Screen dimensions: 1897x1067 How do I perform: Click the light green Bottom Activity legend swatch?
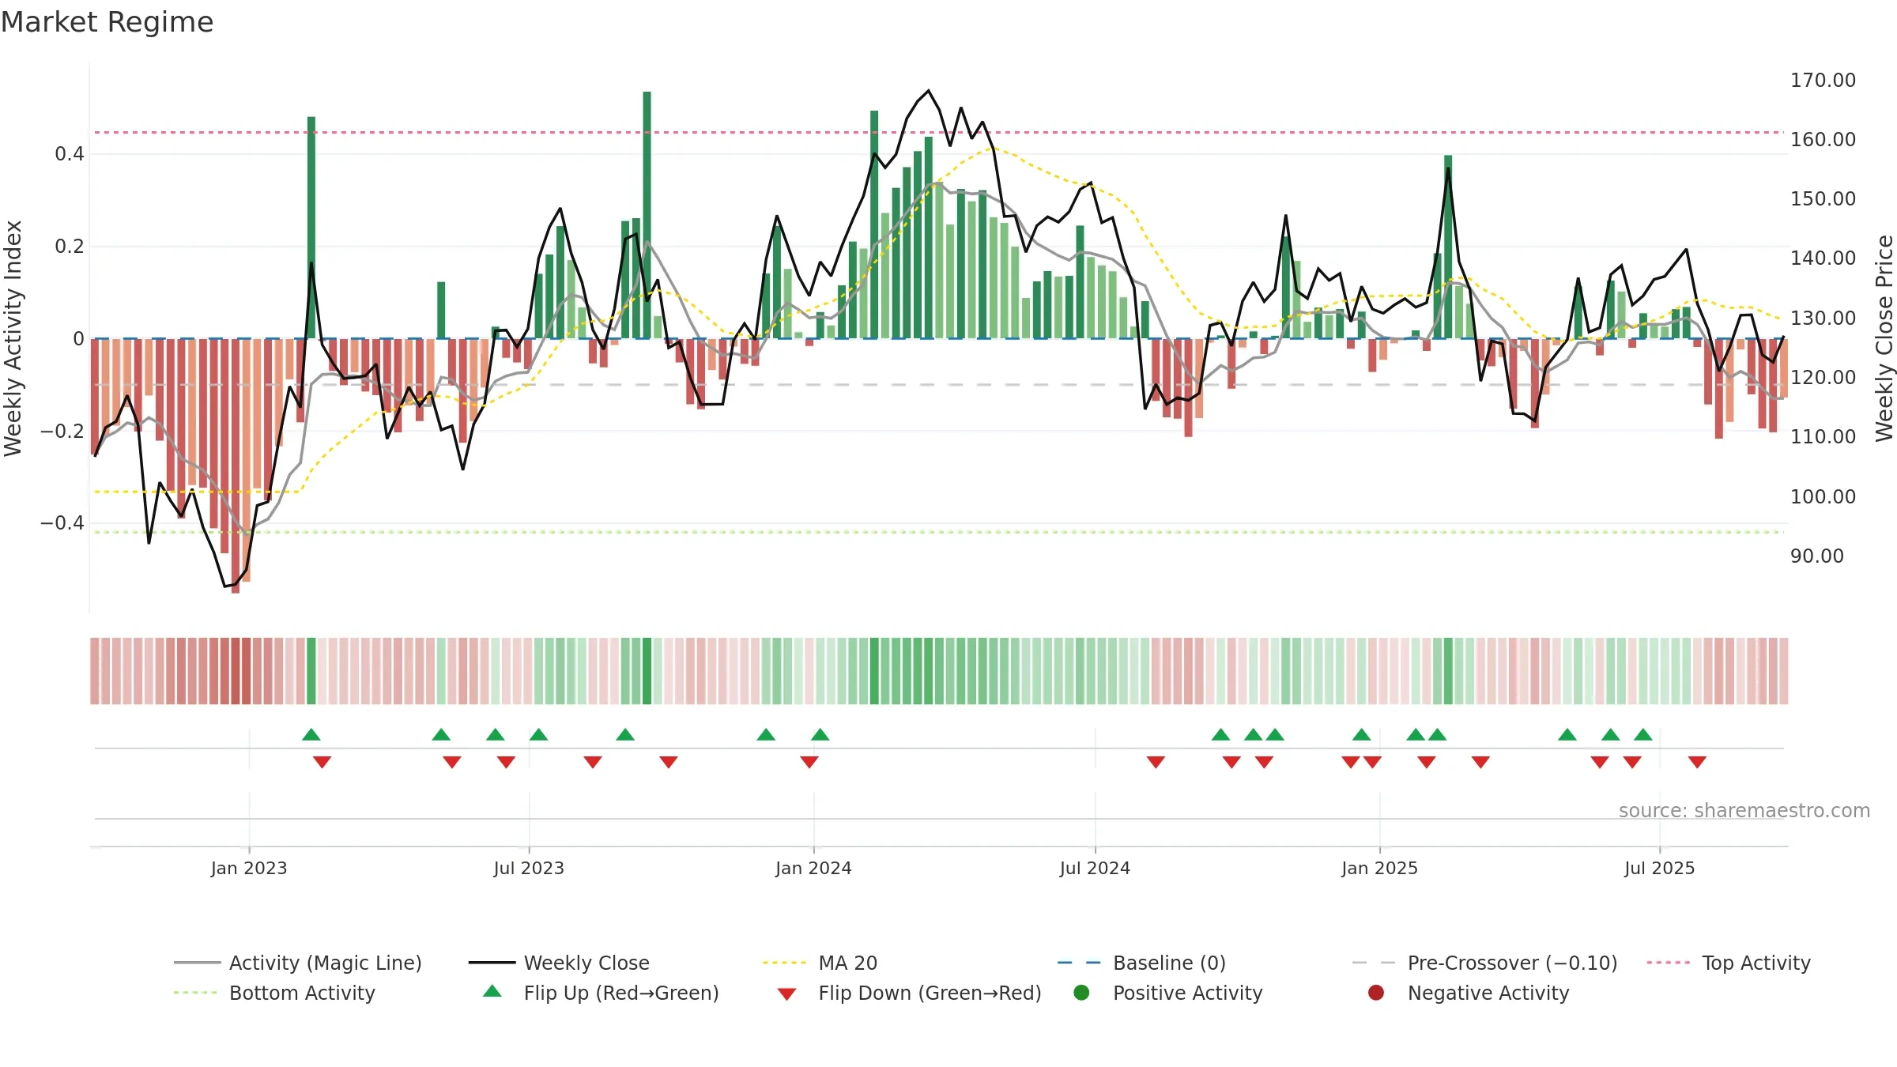(x=195, y=993)
